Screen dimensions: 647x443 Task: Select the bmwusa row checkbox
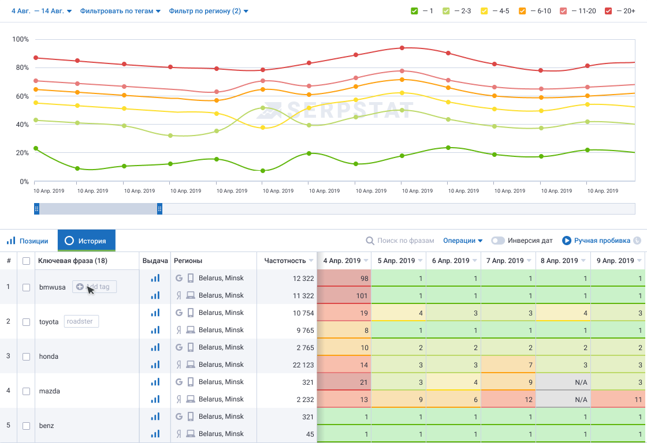tap(27, 287)
